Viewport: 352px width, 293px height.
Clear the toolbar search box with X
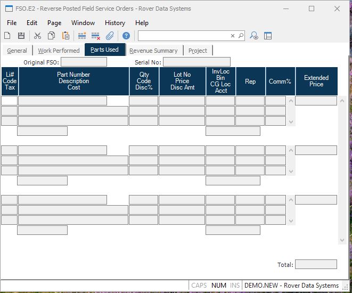233,36
